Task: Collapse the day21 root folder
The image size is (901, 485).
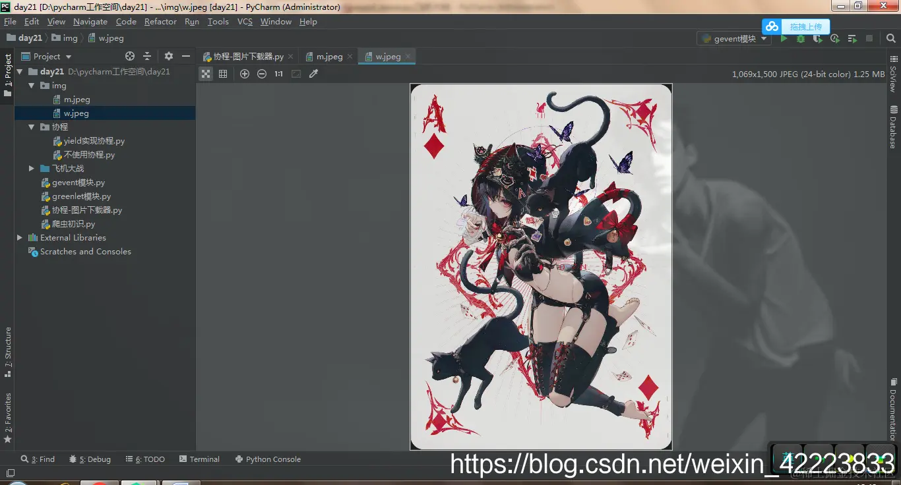Action: coord(20,72)
